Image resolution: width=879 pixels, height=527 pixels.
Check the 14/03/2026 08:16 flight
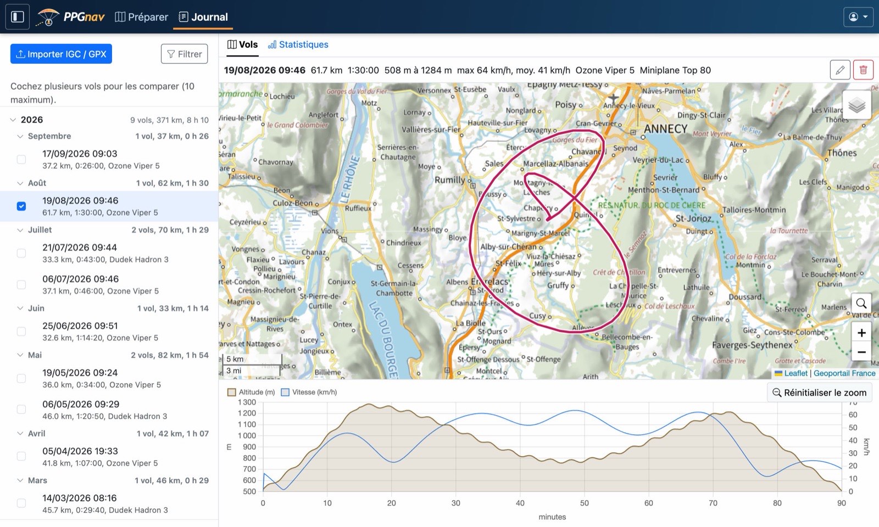(21, 503)
